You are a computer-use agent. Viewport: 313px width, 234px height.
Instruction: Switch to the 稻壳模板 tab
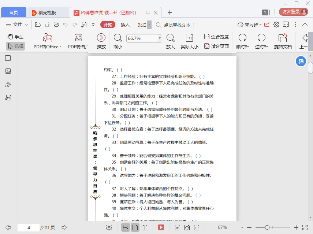[x=48, y=12]
